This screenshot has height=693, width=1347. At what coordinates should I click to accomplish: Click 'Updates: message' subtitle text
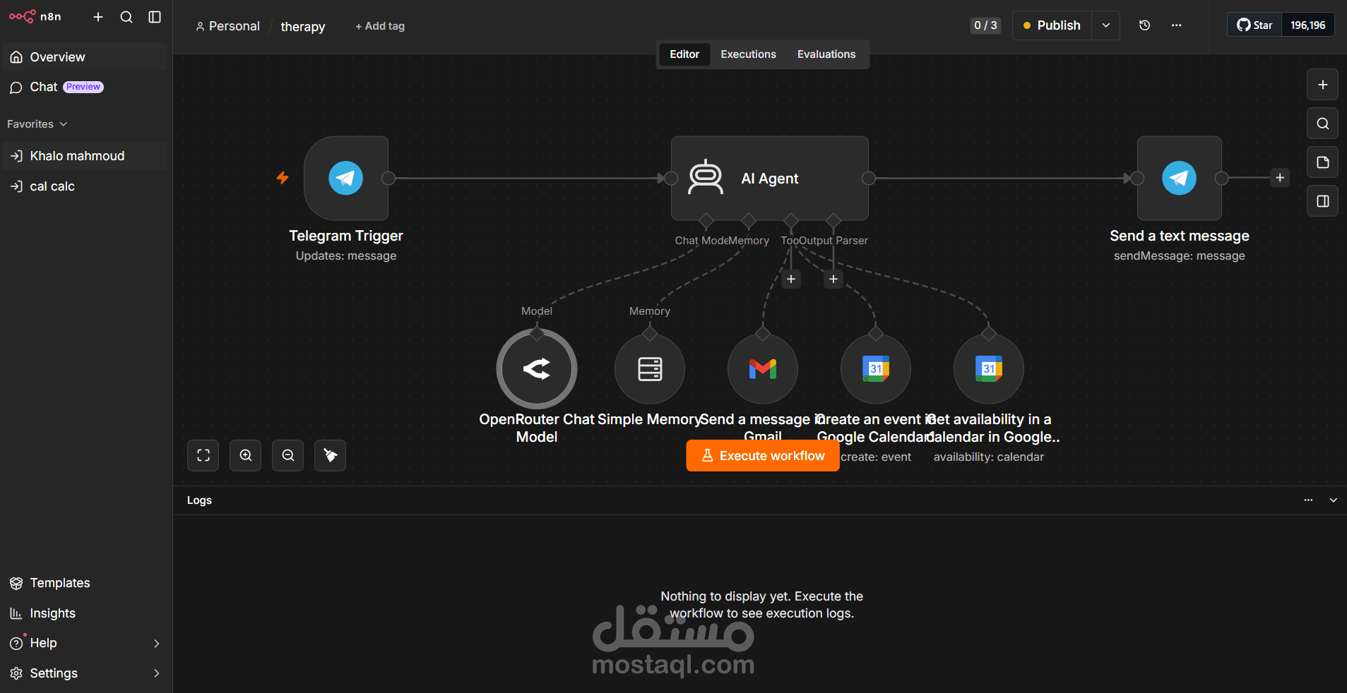point(346,256)
